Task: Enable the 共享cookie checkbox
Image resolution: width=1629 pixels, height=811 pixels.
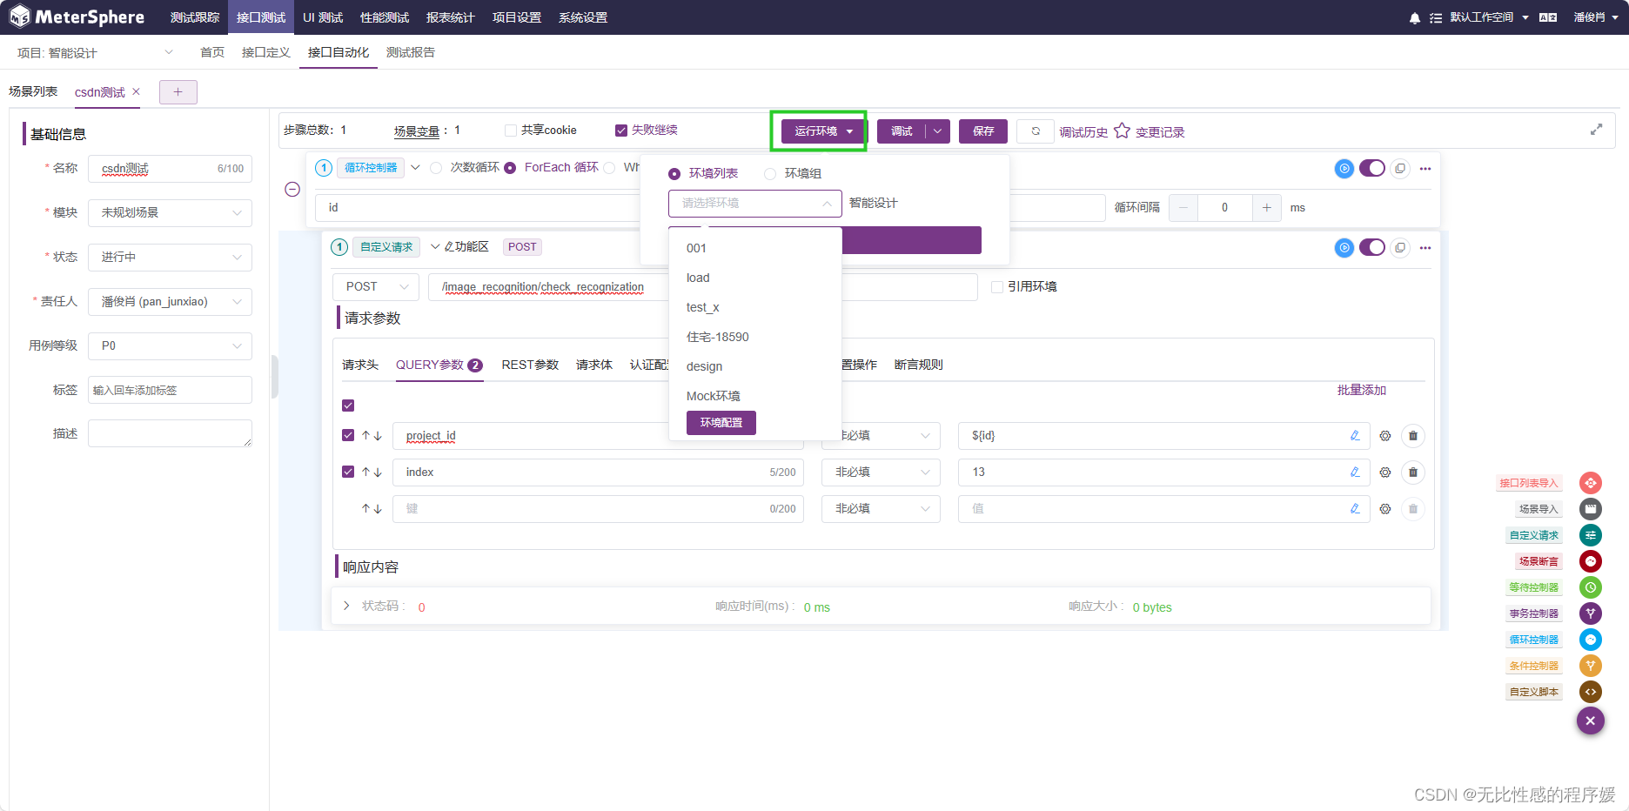Action: click(511, 131)
